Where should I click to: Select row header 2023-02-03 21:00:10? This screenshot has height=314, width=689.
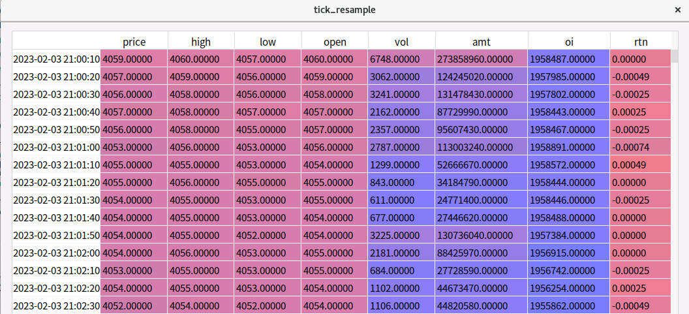[x=56, y=59]
